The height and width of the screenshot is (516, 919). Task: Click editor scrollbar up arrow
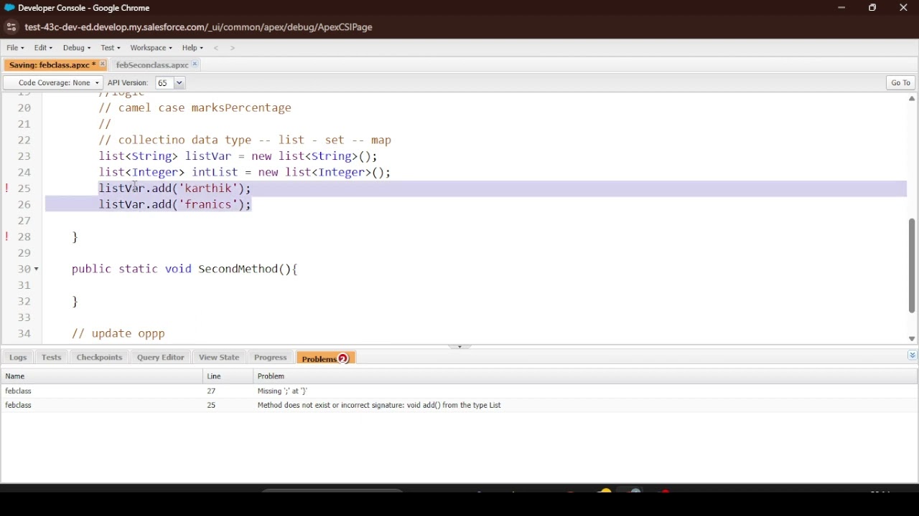(912, 99)
